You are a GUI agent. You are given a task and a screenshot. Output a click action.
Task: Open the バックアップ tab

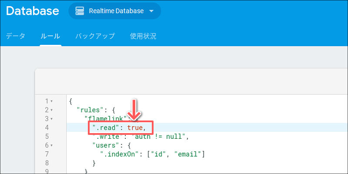coord(95,36)
